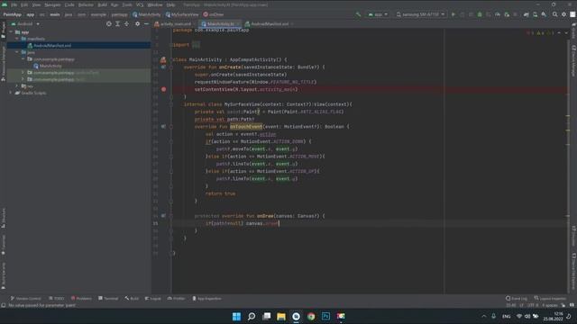Image resolution: width=577 pixels, height=324 pixels.
Task: Open the App Inspection tool window
Action: 206,298
